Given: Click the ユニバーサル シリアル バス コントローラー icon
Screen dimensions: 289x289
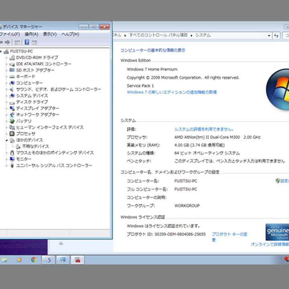Looking at the screenshot, I should [x=12, y=165].
